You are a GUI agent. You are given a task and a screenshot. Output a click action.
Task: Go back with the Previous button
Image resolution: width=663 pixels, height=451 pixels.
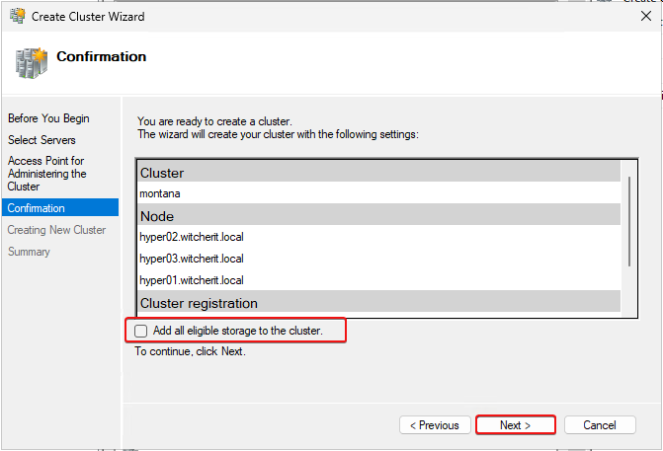(x=435, y=425)
